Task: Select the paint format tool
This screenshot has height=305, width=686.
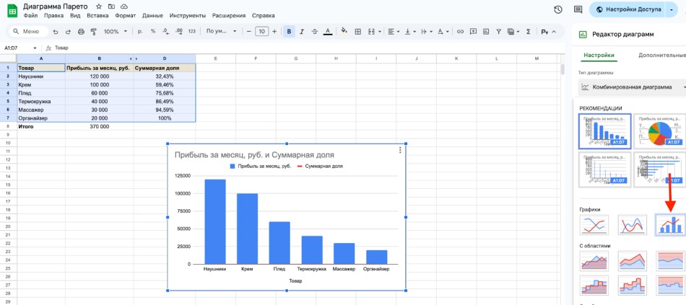Action: [x=93, y=32]
